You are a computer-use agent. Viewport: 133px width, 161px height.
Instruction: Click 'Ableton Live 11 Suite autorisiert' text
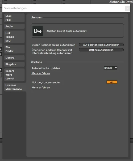coord(66,31)
